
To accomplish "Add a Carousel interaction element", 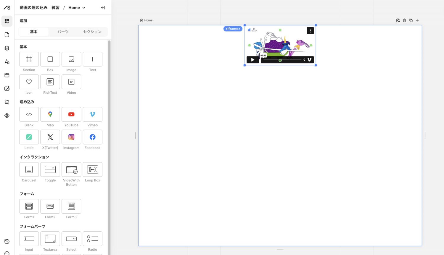I will (29, 170).
